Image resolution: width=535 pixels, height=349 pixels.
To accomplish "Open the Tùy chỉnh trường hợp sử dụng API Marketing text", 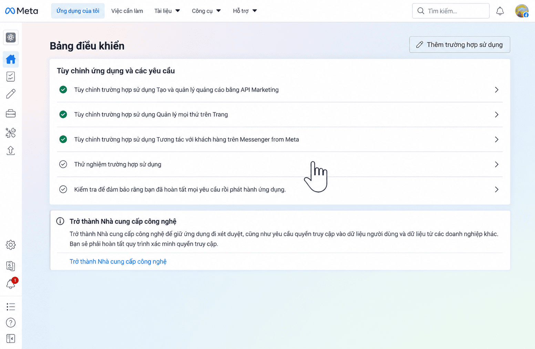I will click(176, 90).
